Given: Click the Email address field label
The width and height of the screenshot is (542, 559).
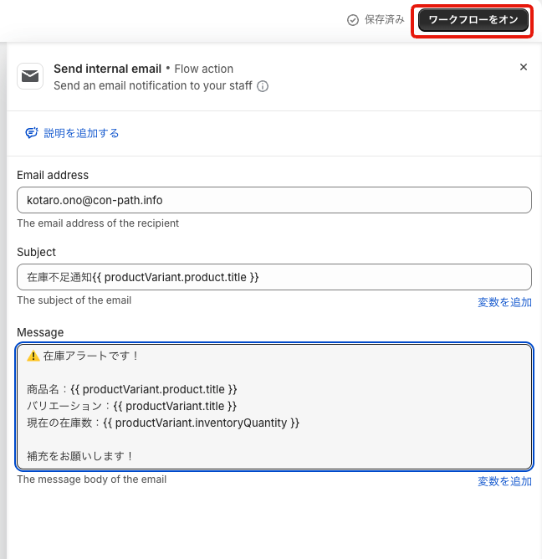Looking at the screenshot, I should coord(53,175).
